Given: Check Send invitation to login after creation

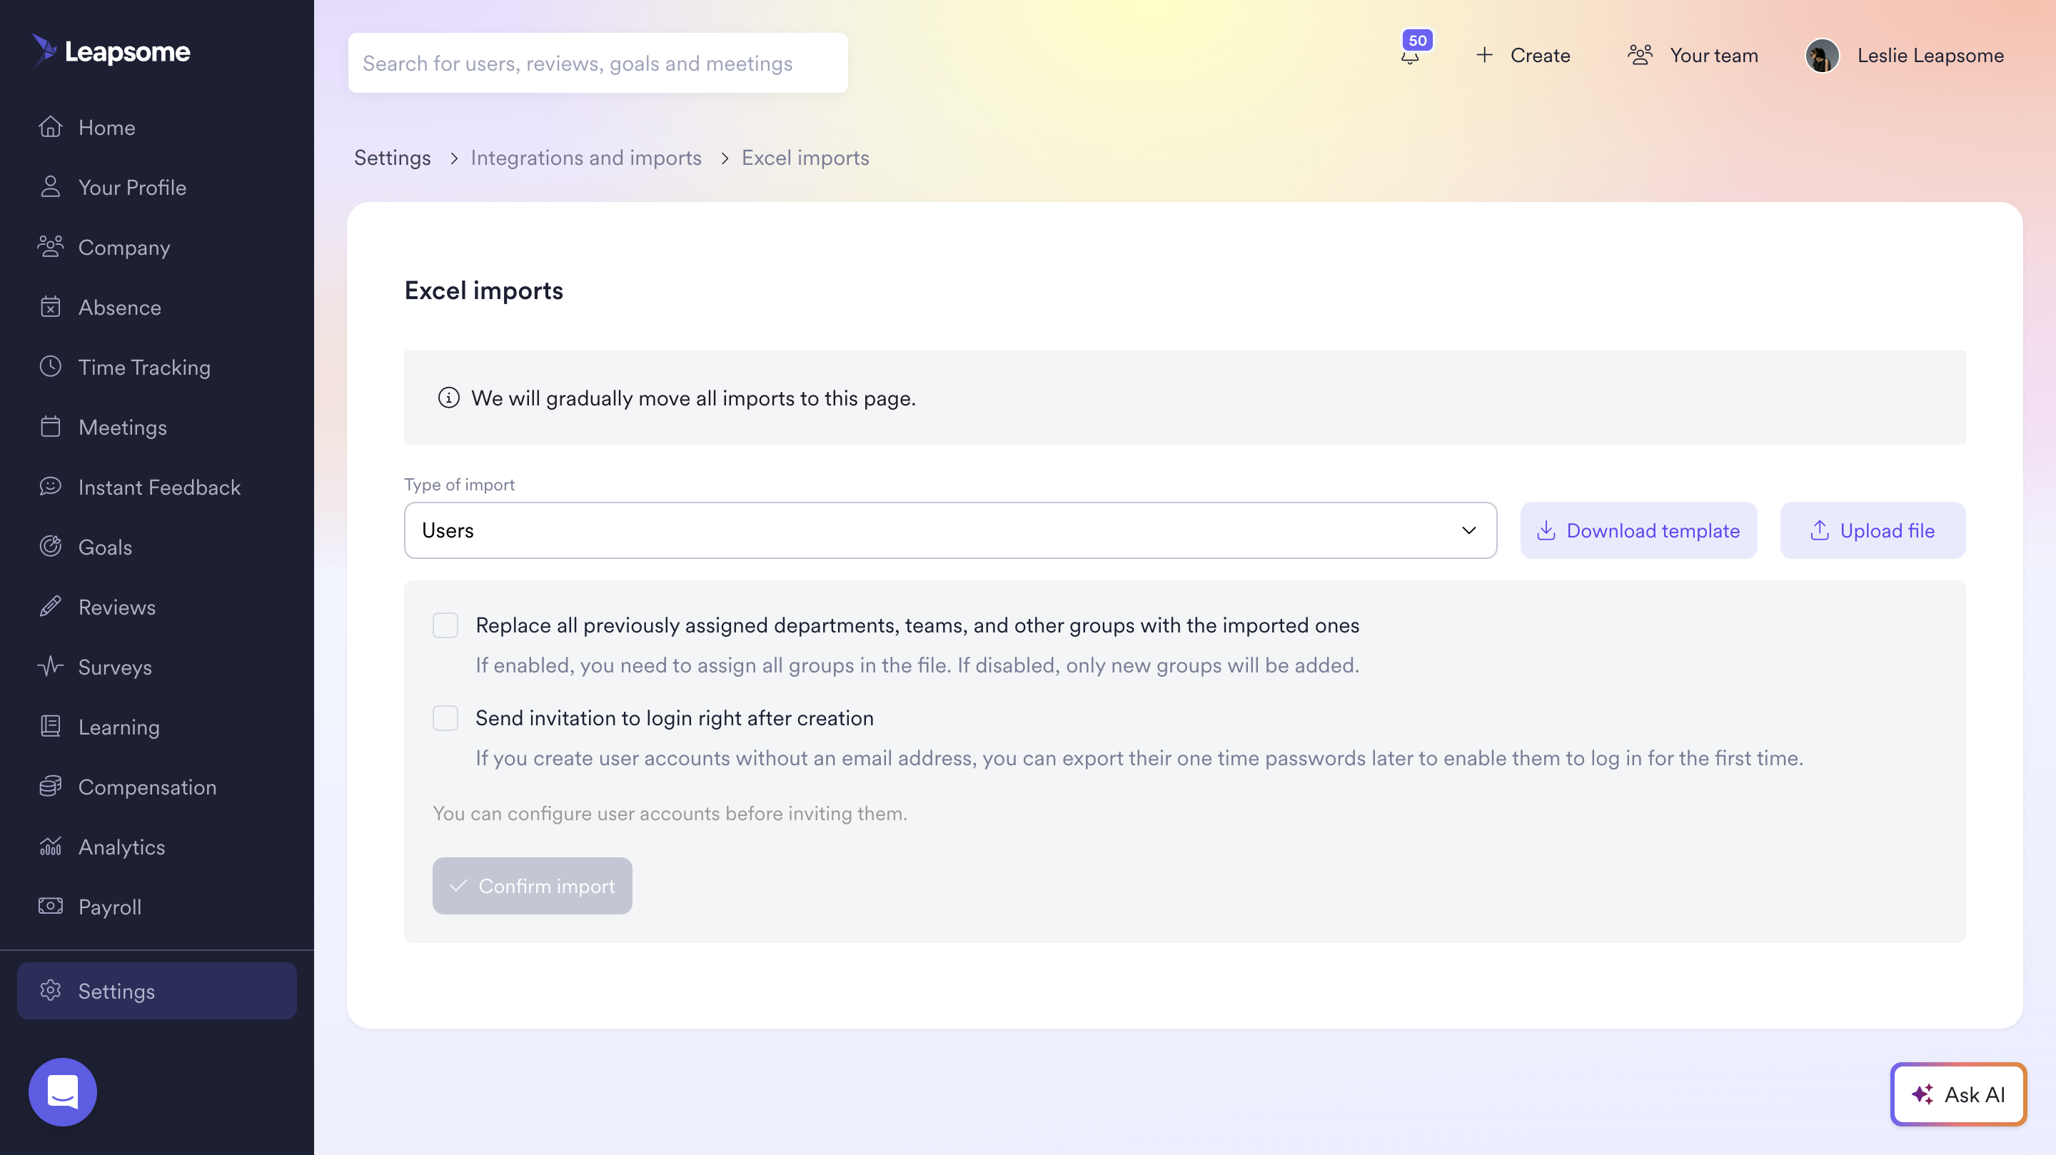Looking at the screenshot, I should pos(445,717).
